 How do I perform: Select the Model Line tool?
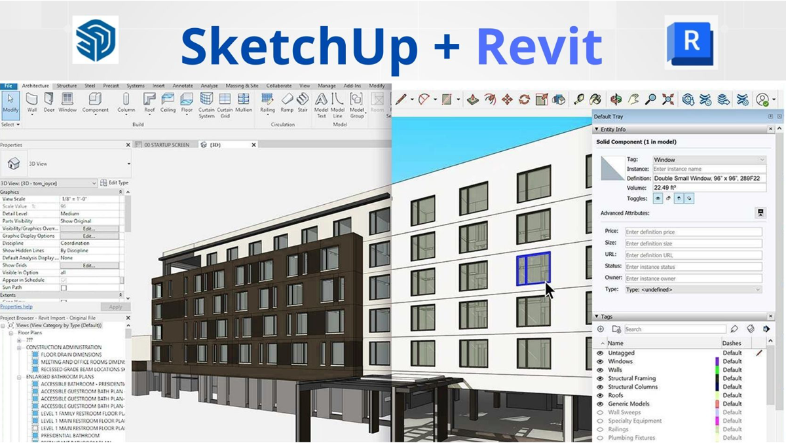pos(338,105)
